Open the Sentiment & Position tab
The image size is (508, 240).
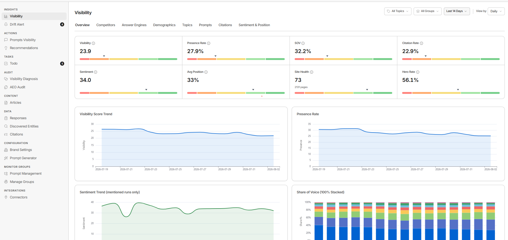(254, 25)
